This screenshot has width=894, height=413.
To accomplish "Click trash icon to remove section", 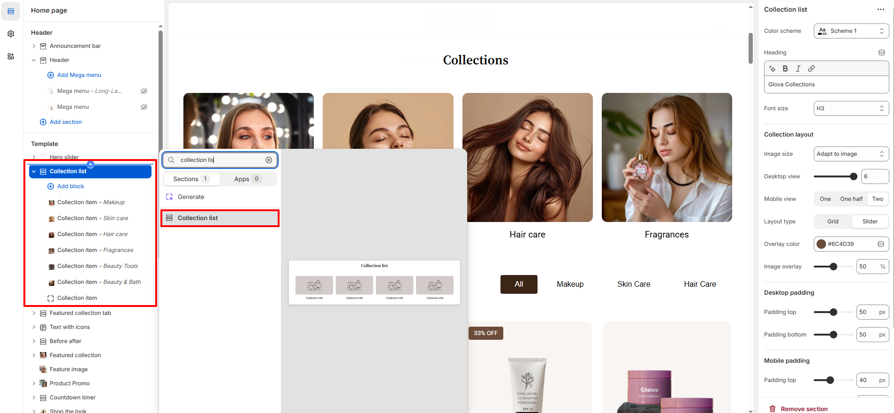I will [773, 409].
